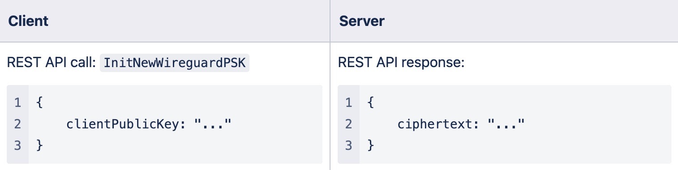Click the opening brace in server code block
The image size is (678, 170).
370,103
